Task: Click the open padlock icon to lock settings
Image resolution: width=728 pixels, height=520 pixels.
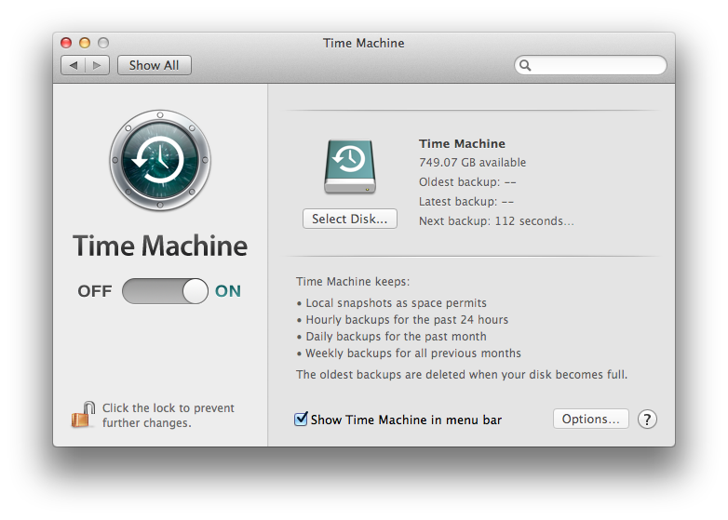Action: click(84, 414)
